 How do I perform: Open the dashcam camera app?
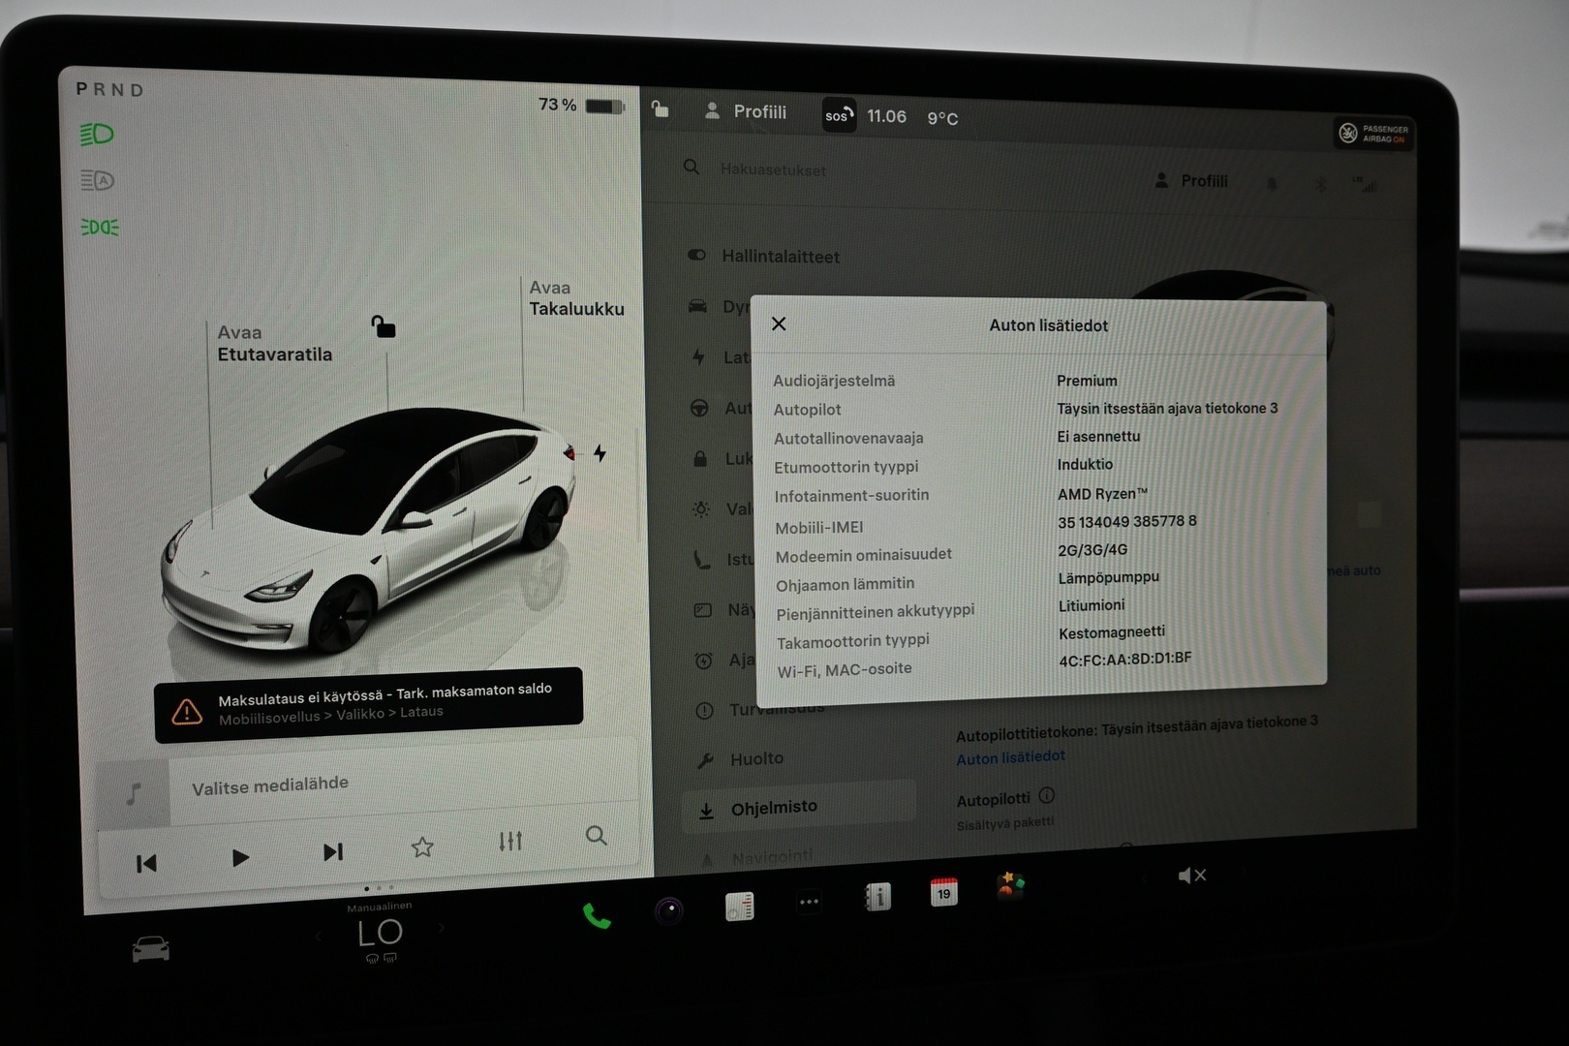(x=668, y=910)
